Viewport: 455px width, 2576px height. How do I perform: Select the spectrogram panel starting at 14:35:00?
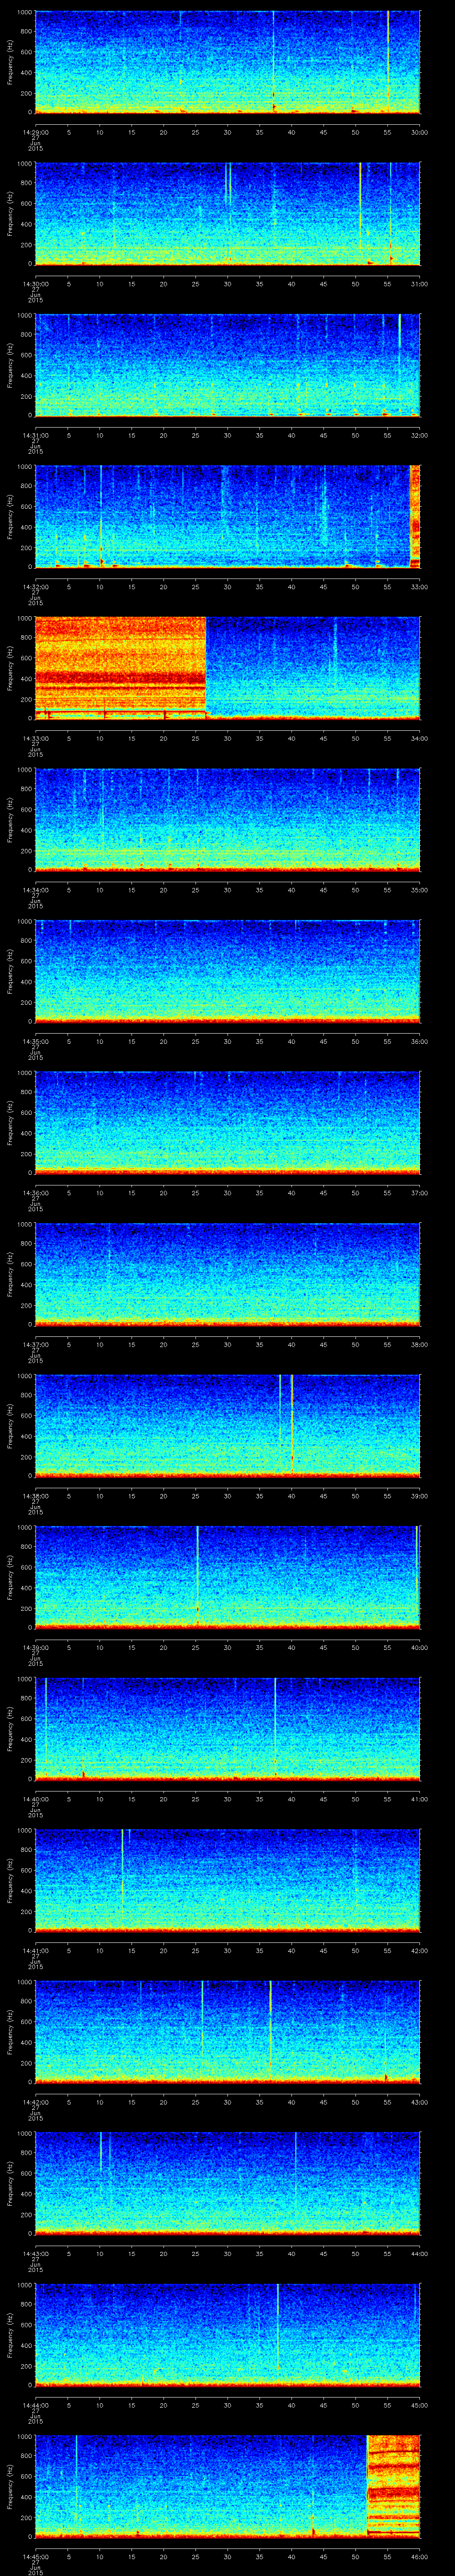[x=227, y=971]
